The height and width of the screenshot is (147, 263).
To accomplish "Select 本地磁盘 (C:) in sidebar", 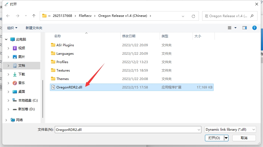I will pyautogui.click(x=28, y=100).
